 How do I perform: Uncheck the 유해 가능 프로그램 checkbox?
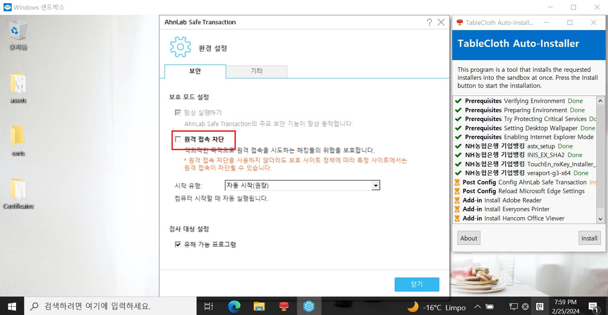pyautogui.click(x=178, y=244)
